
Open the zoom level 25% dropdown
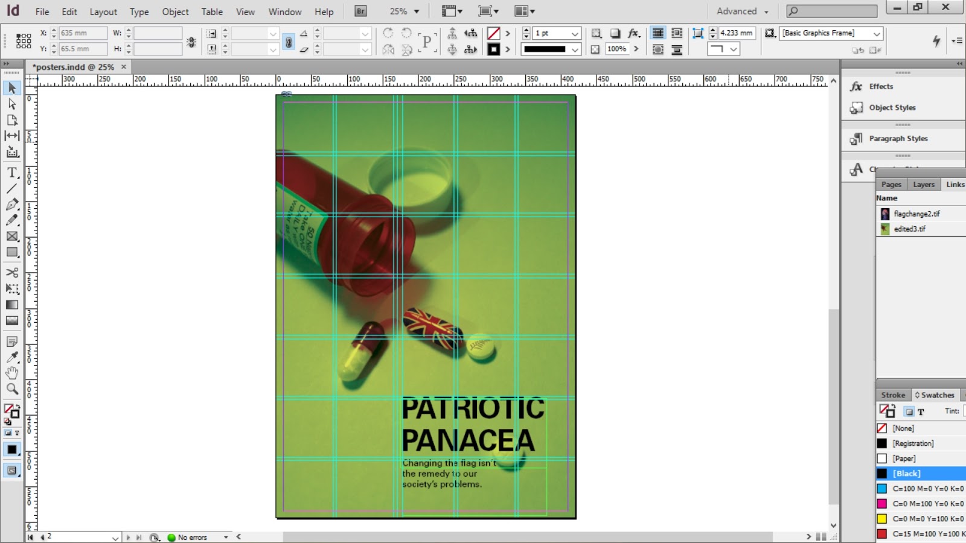point(416,11)
